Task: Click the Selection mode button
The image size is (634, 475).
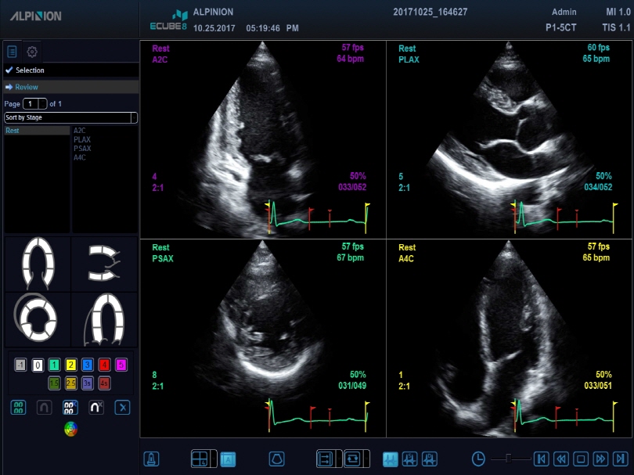Action: (30, 70)
